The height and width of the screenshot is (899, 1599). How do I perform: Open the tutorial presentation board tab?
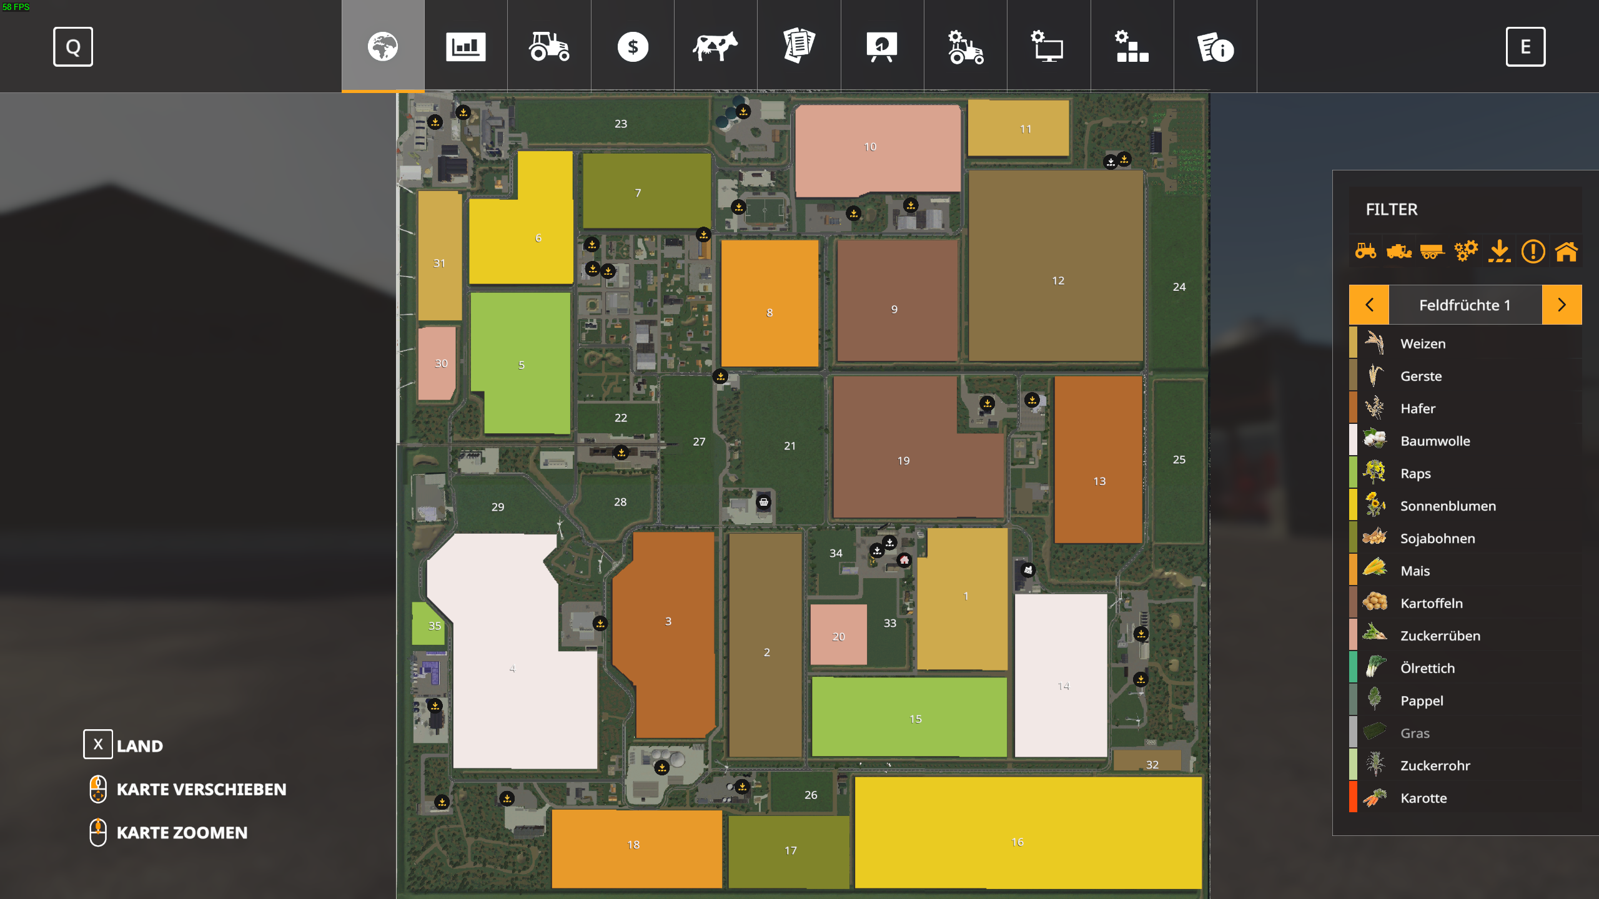[x=882, y=47]
